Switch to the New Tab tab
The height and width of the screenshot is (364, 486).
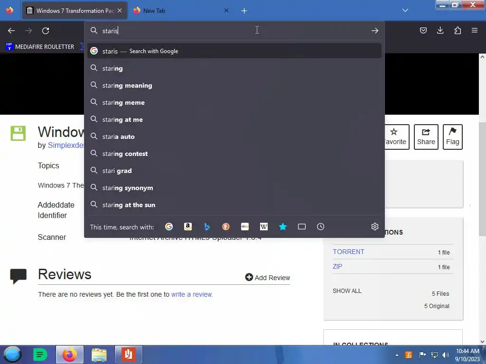pyautogui.click(x=181, y=10)
